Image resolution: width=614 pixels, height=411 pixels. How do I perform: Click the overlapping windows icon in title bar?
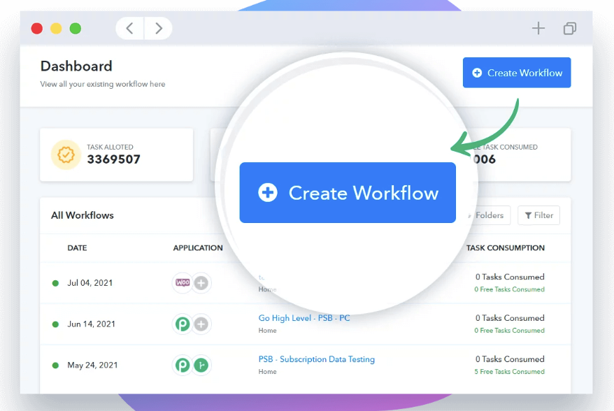(x=570, y=29)
